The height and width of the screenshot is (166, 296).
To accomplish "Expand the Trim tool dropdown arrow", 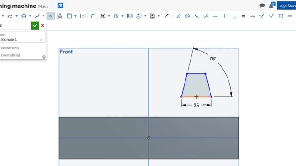I will pos(109,16).
